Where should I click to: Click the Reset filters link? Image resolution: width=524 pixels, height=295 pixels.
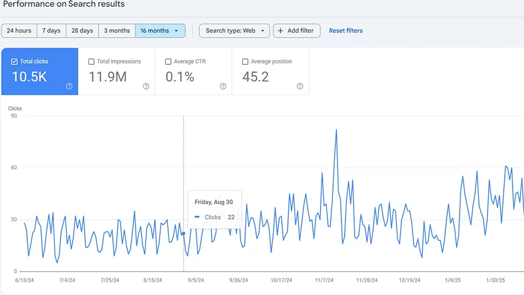[346, 31]
